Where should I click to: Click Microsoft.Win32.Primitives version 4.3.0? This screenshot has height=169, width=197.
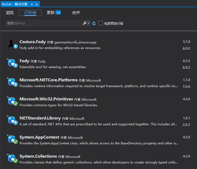[x=186, y=99]
